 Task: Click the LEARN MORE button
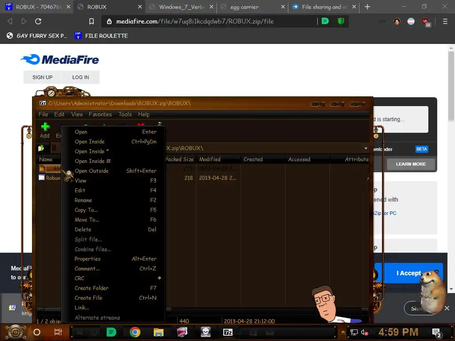click(x=411, y=164)
